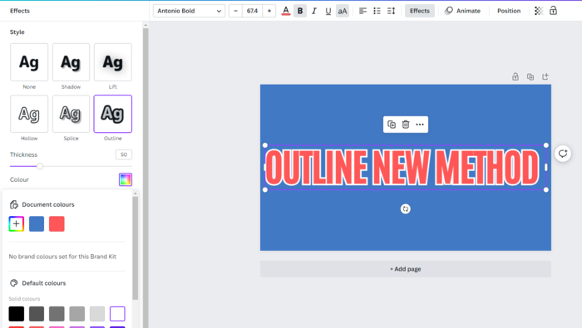Viewport: 582px width, 328px height.
Task: Select the Shadow text style
Action: click(71, 62)
